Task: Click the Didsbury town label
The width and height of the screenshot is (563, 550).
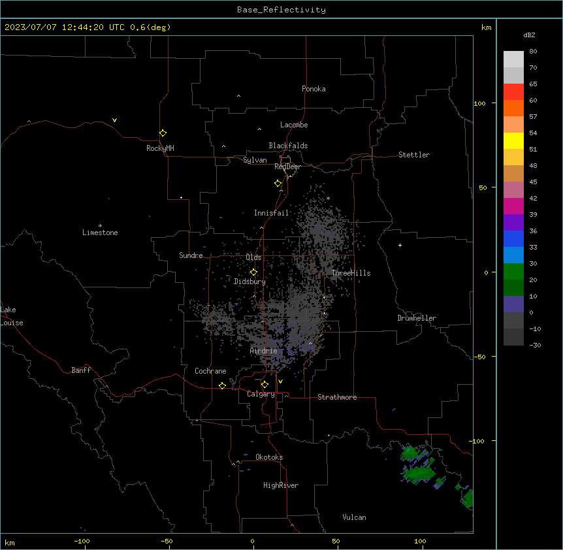Action: click(249, 282)
